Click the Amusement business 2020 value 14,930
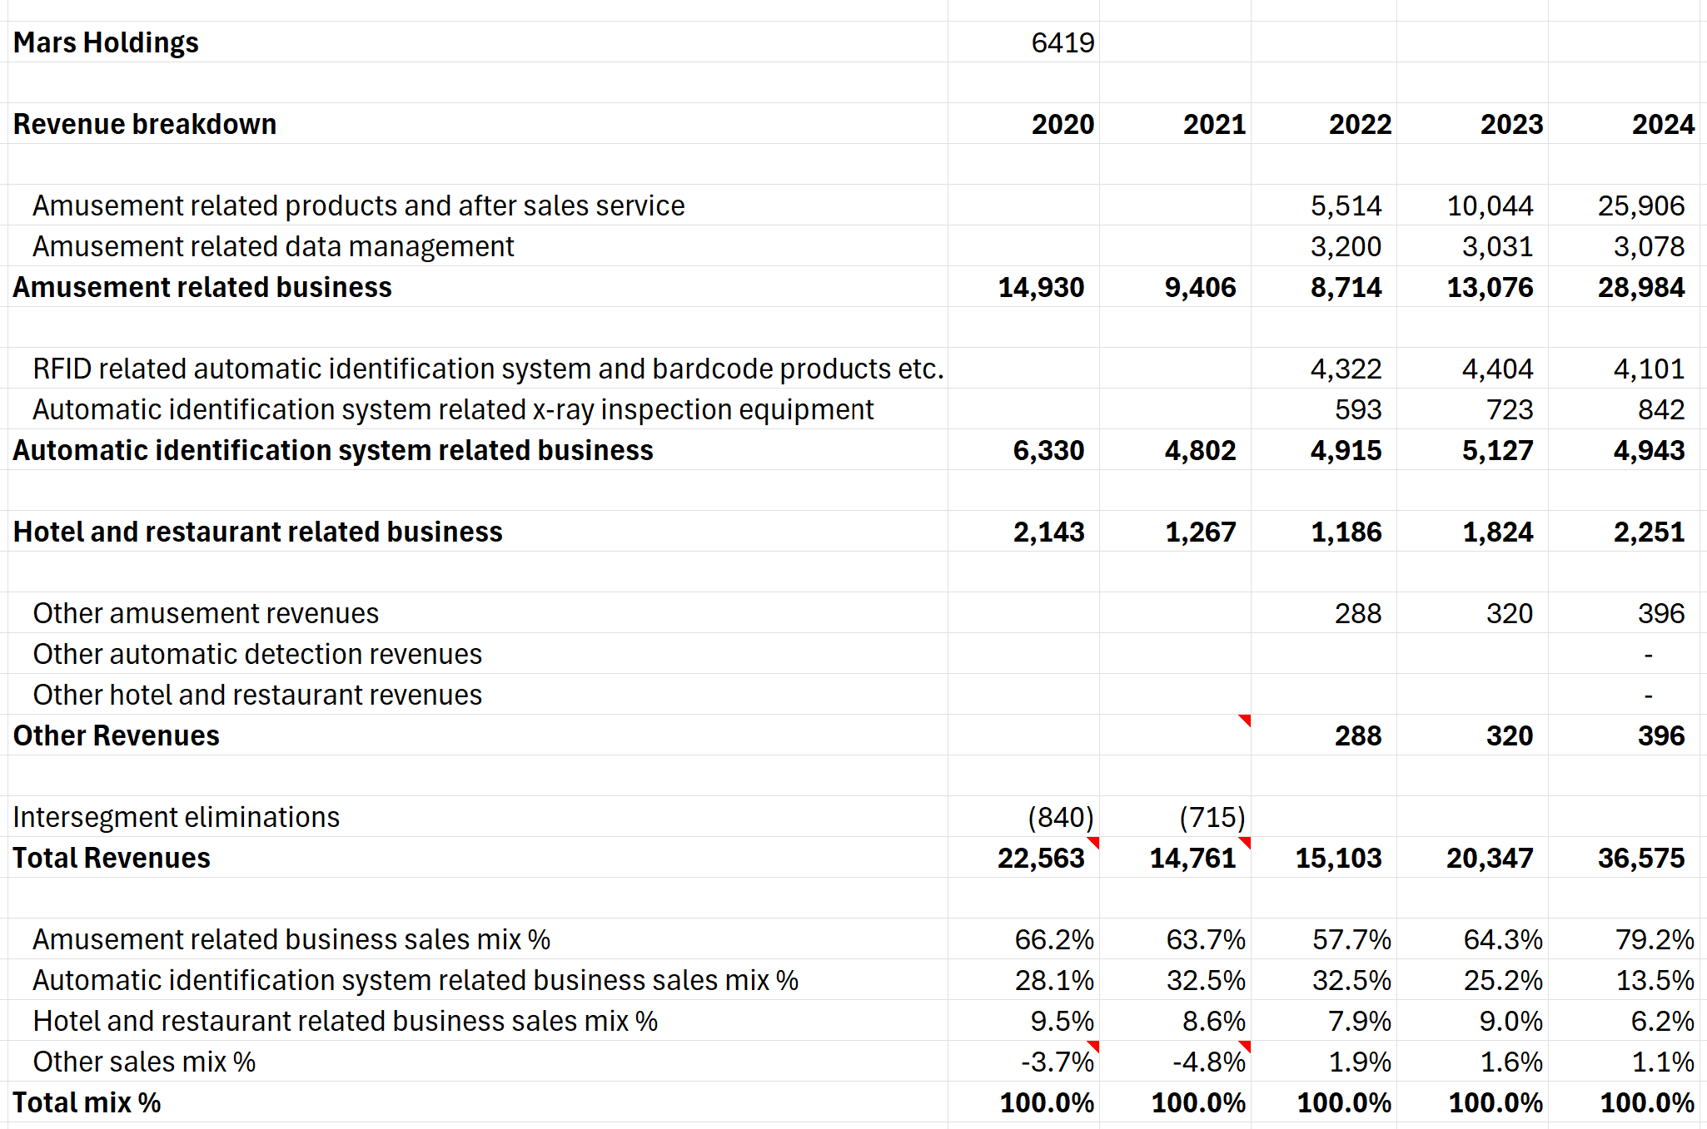The height and width of the screenshot is (1129, 1707). (1041, 287)
